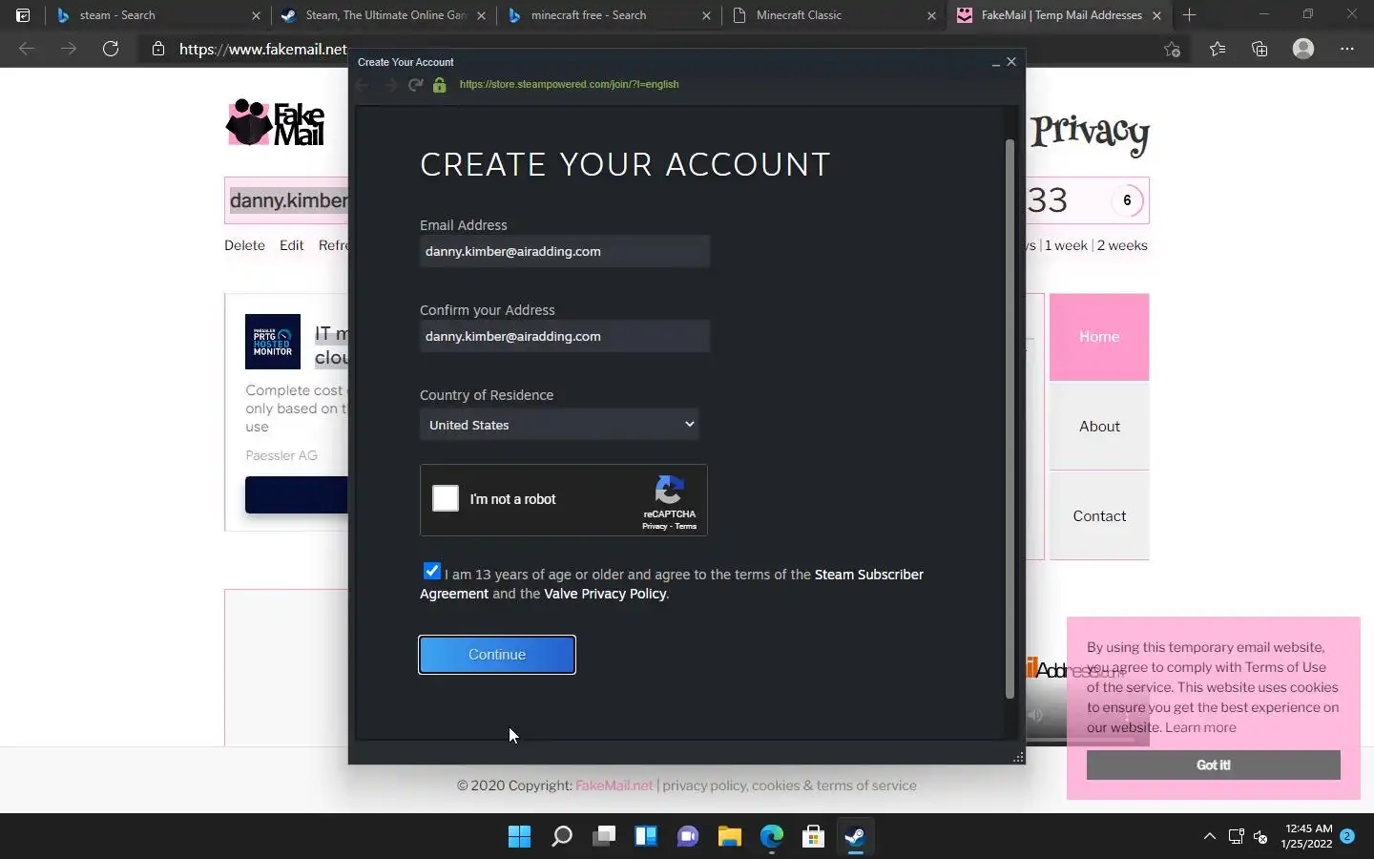Image resolution: width=1374 pixels, height=859 pixels.
Task: Switch to the Steam, The Ultimate Online Game tab
Action: click(x=384, y=15)
